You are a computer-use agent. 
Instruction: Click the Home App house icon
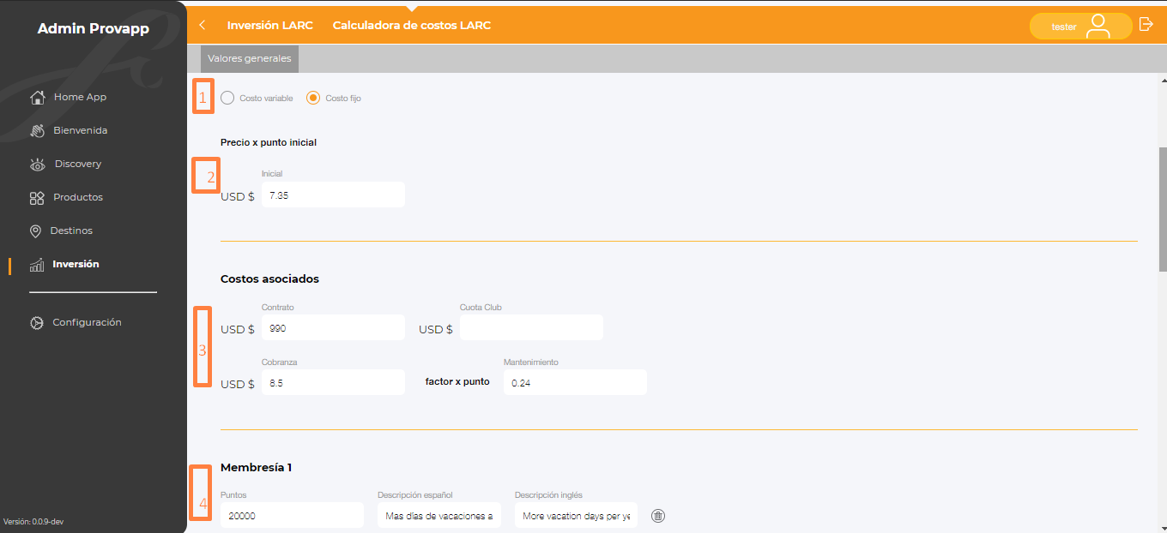point(37,97)
